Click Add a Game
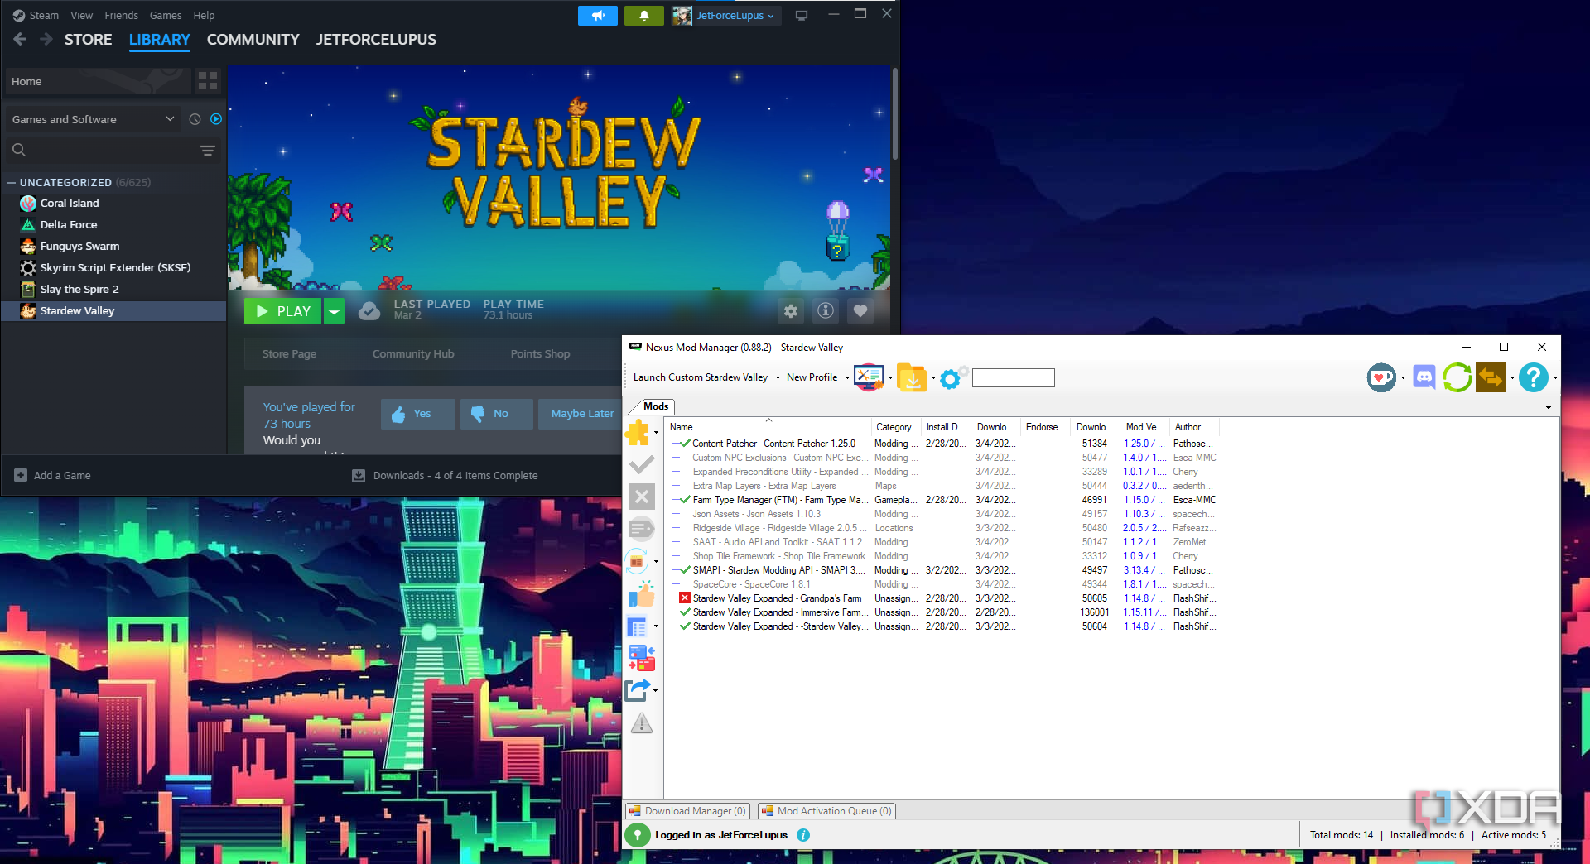This screenshot has height=864, width=1590. (x=53, y=475)
